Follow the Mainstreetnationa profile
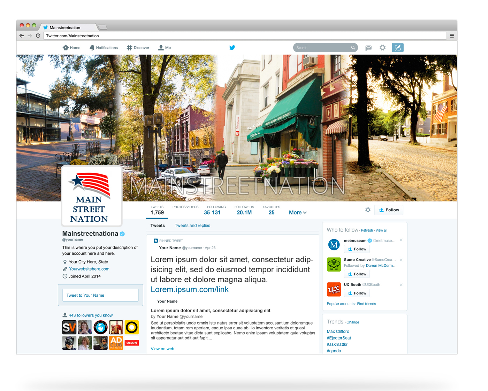This screenshot has width=488, height=391. pos(389,210)
